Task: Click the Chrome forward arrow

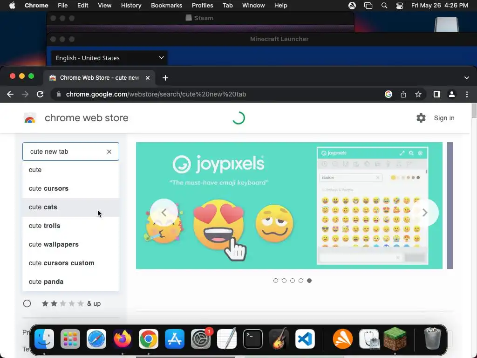Action: pos(25,94)
